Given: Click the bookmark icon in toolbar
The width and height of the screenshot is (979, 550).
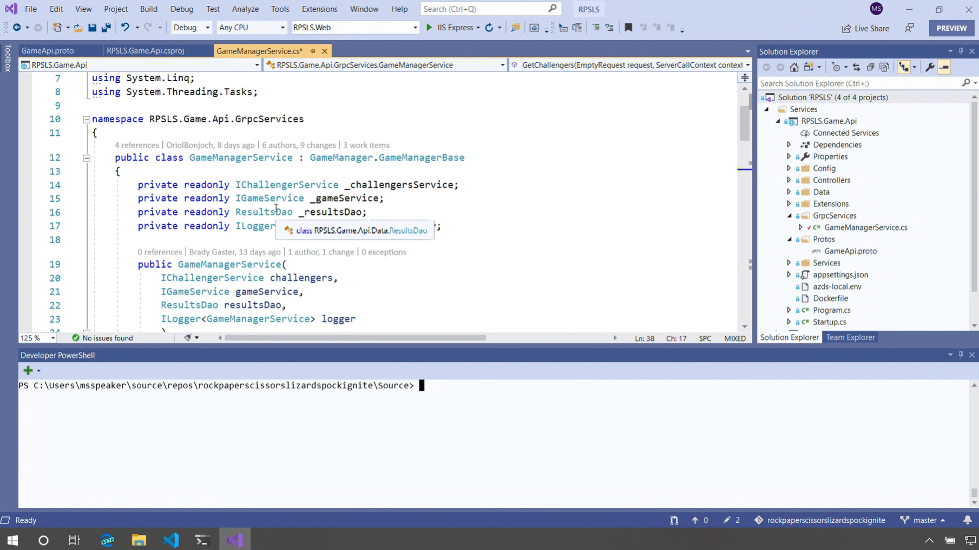Looking at the screenshot, I should click(628, 28).
